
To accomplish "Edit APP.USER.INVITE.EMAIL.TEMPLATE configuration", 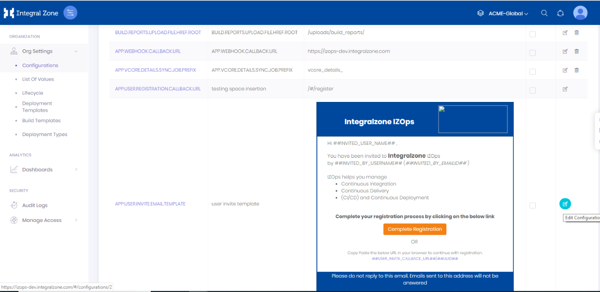I will (x=565, y=203).
